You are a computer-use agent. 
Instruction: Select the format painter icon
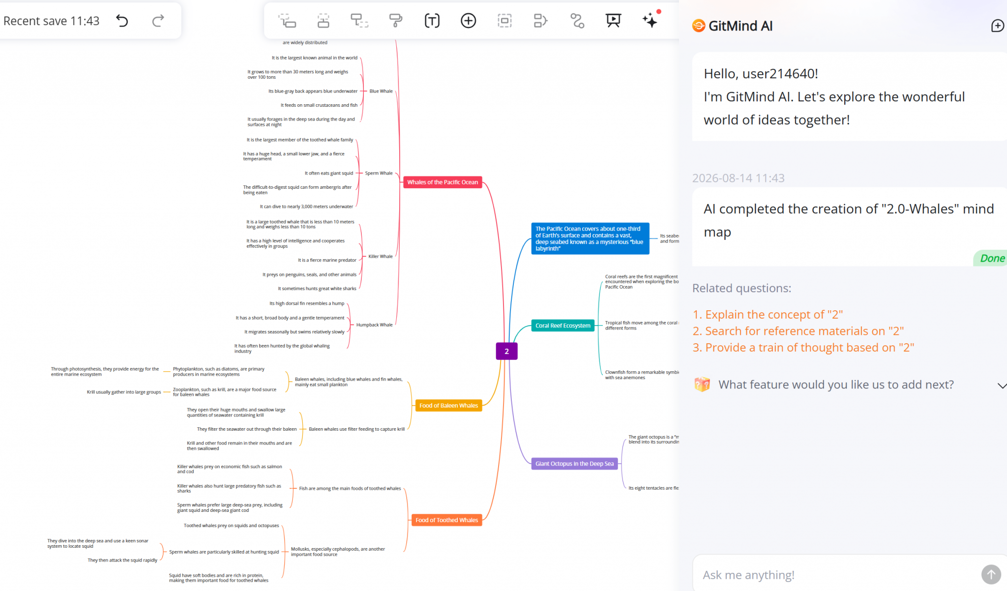395,21
